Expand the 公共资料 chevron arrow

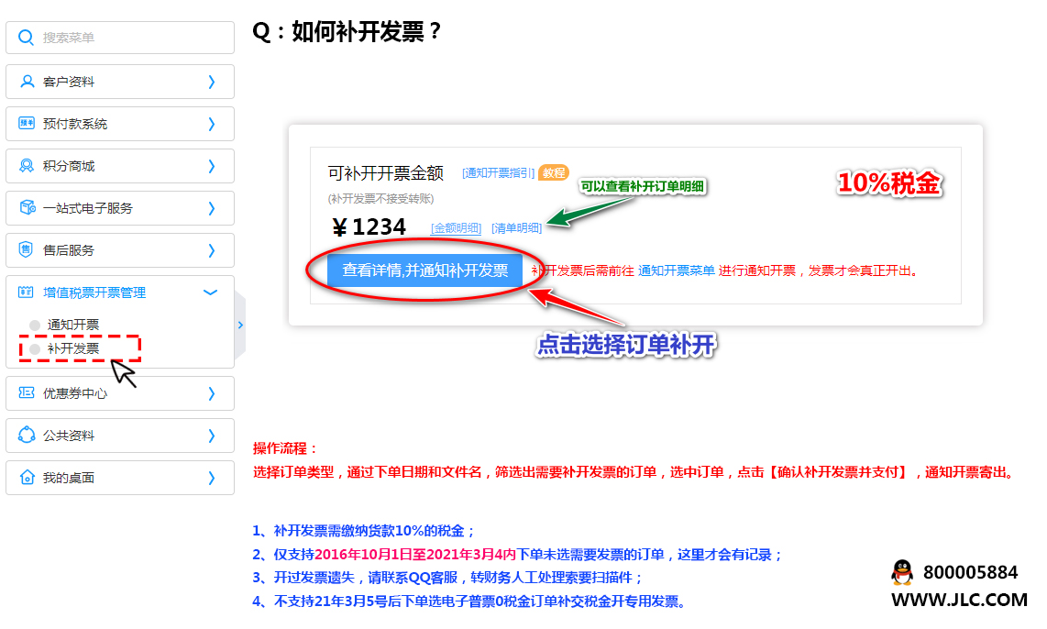(211, 436)
